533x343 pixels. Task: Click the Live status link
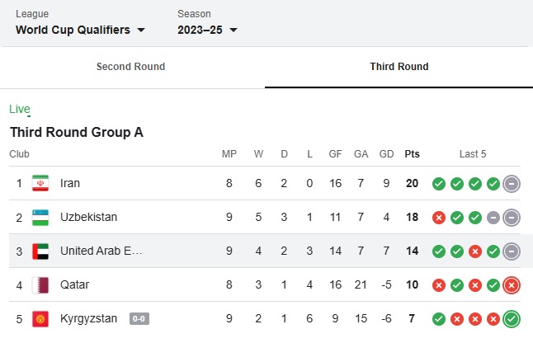(20, 109)
